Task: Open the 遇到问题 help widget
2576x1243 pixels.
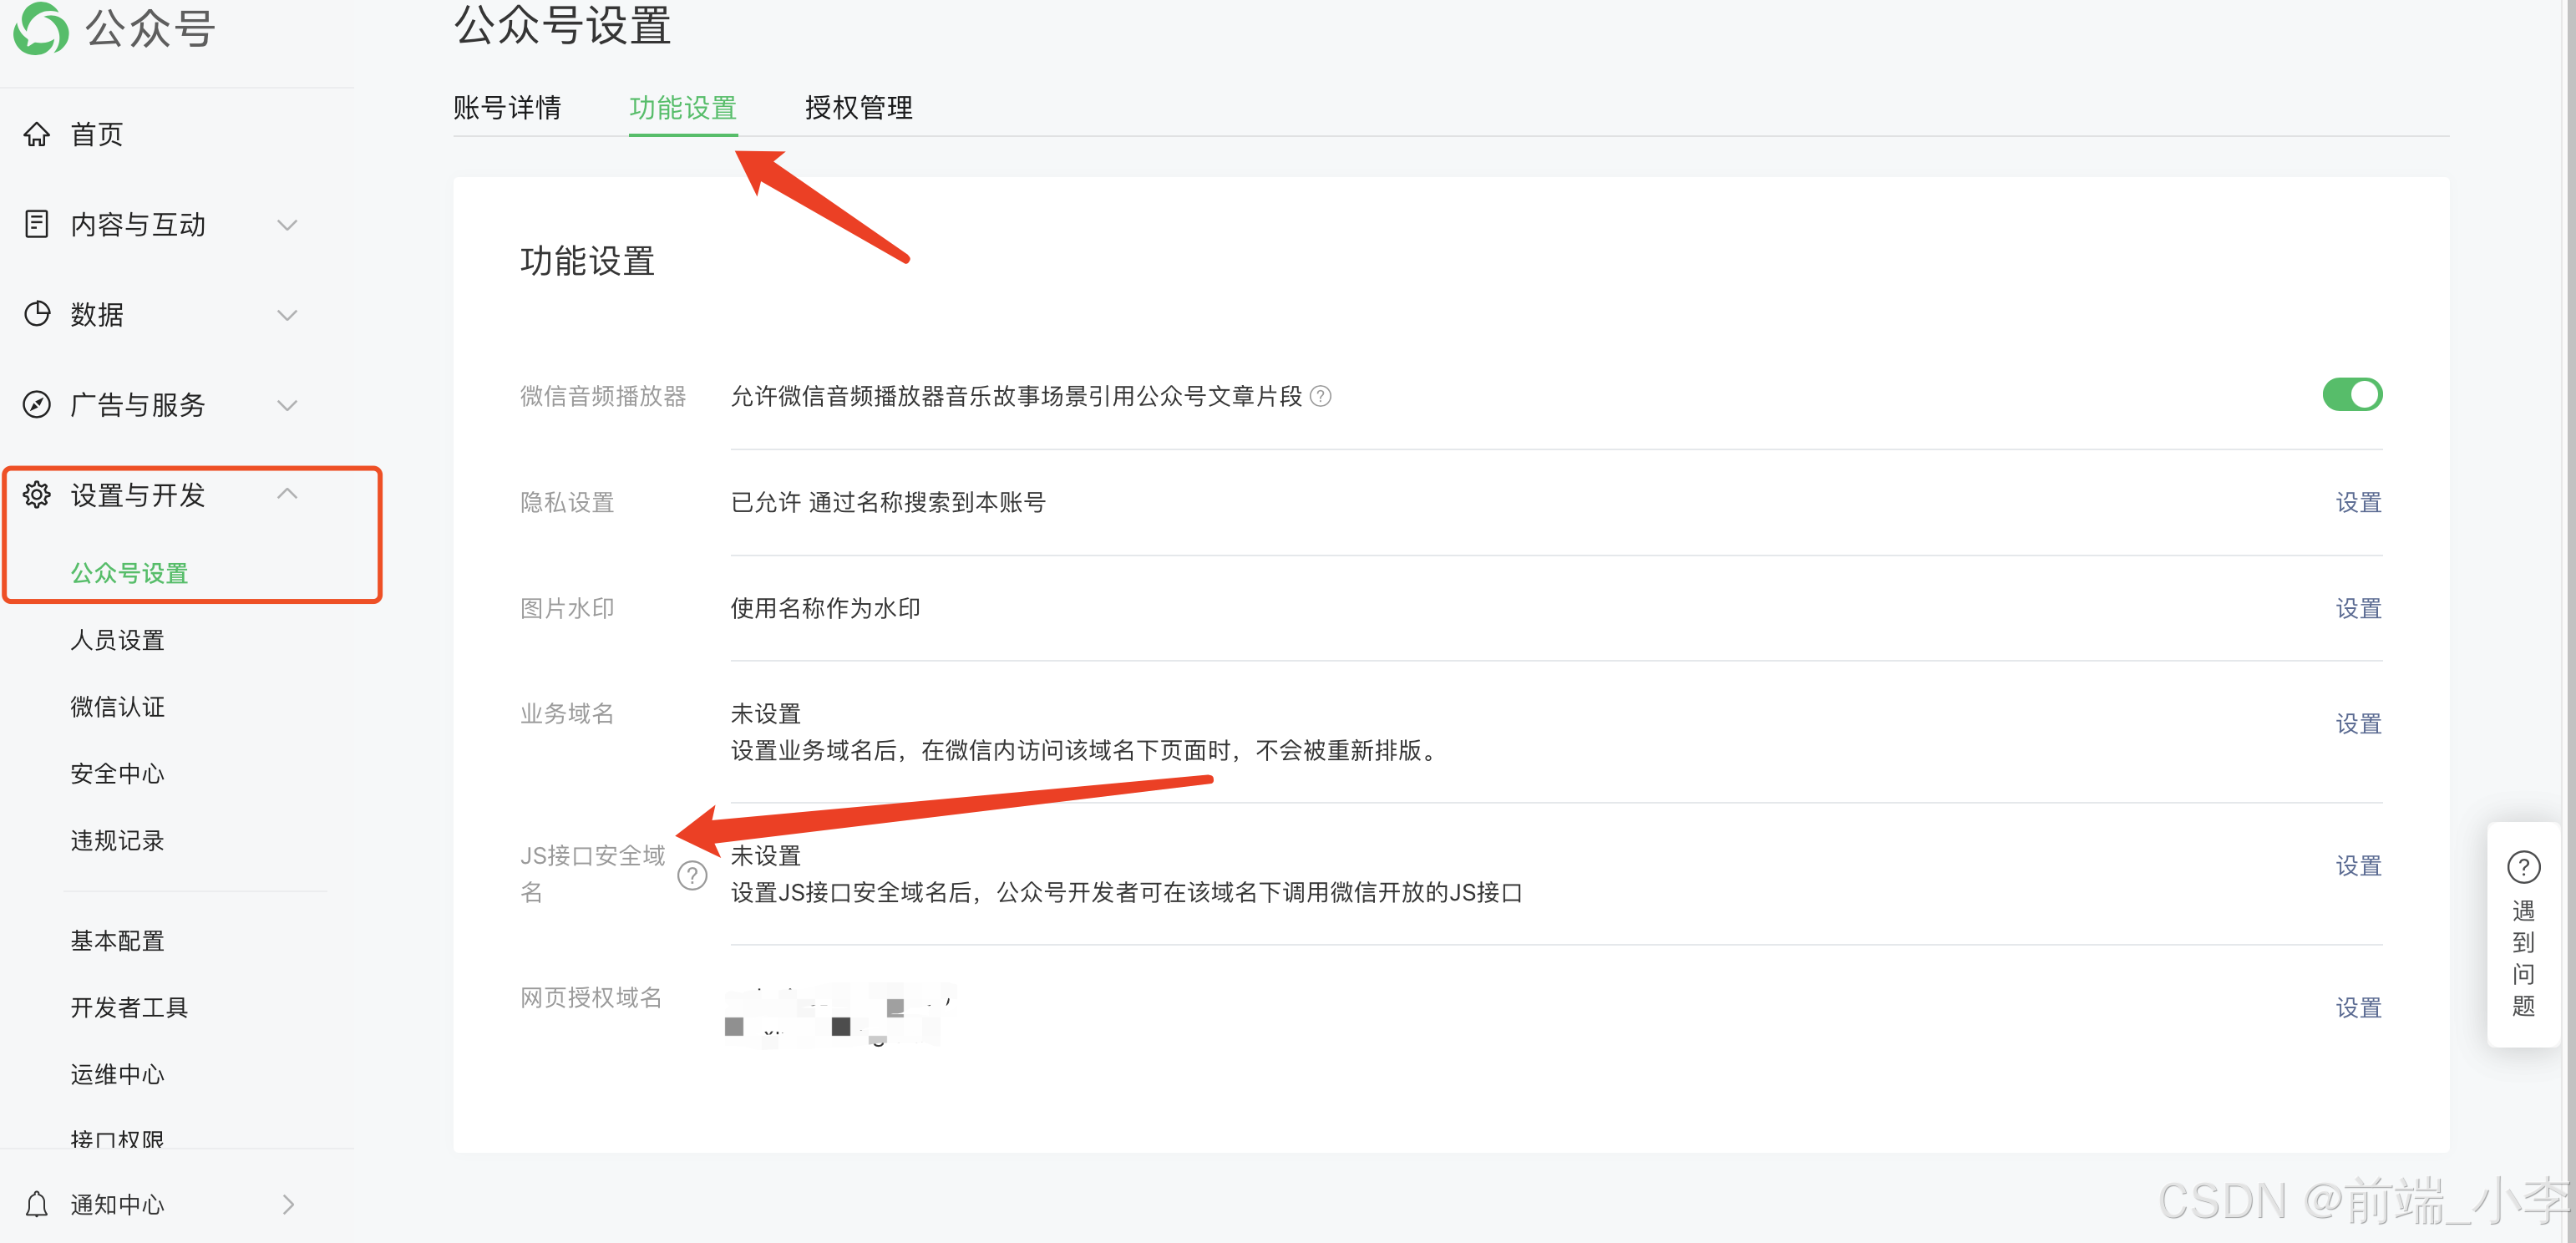Action: pos(2523,933)
